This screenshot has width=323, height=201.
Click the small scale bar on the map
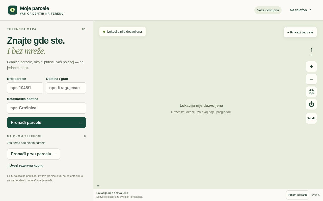point(98,186)
